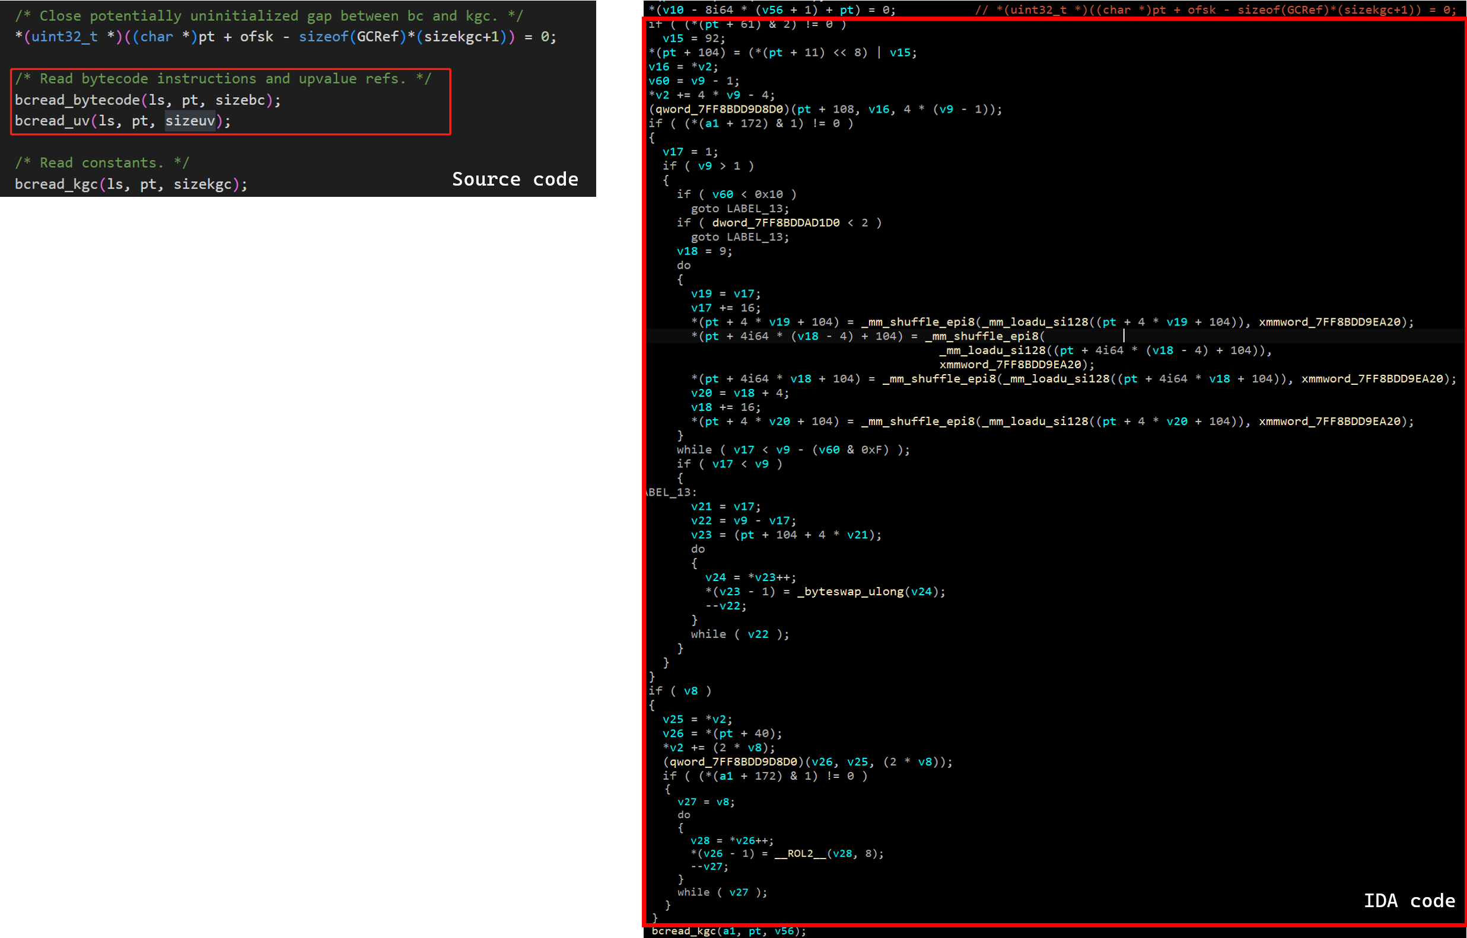This screenshot has width=1467, height=938.
Task: Click the condition "if ( v9 > 1 )"
Action: point(708,165)
